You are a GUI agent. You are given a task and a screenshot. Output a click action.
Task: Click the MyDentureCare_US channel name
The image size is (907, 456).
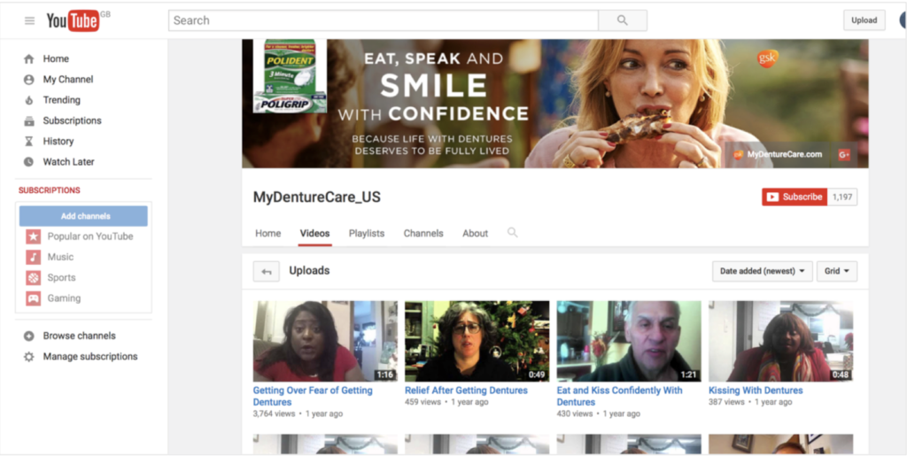click(317, 197)
